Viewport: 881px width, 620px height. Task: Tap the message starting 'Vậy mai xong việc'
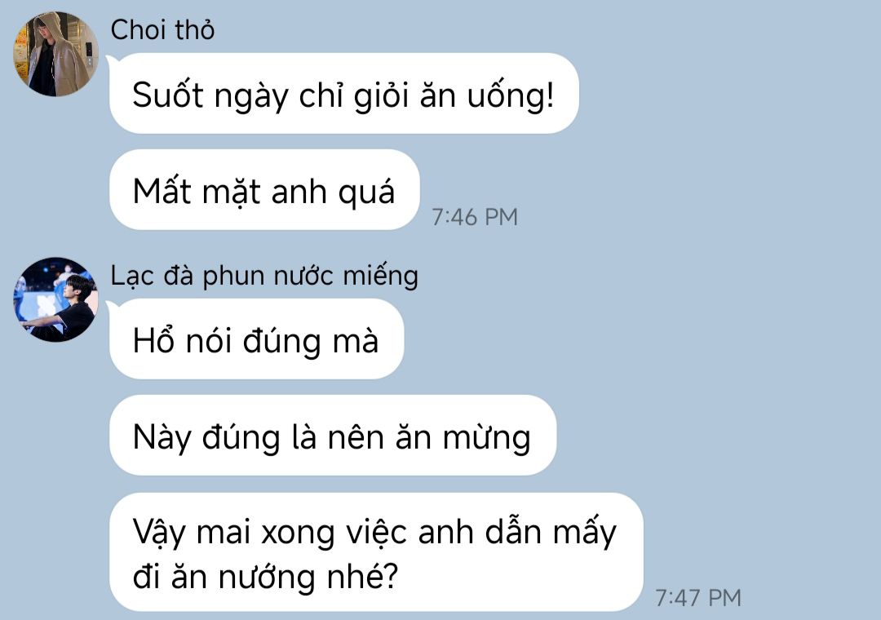point(376,552)
